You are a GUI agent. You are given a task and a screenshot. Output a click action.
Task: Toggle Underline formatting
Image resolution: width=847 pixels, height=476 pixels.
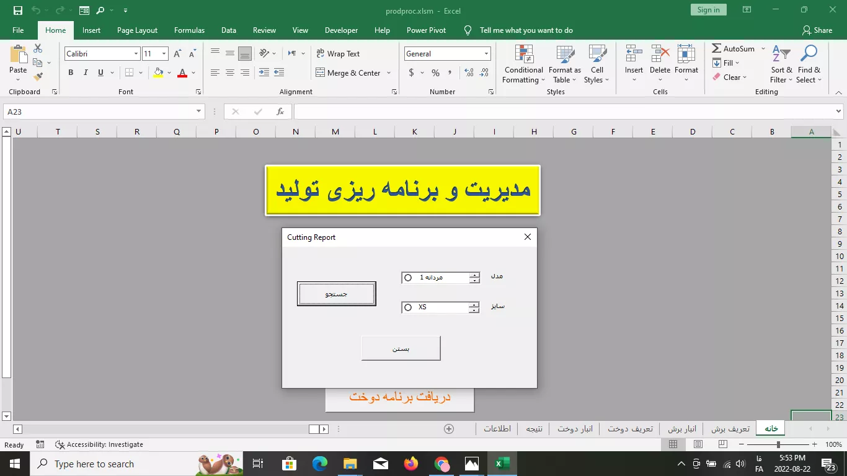[x=100, y=73]
